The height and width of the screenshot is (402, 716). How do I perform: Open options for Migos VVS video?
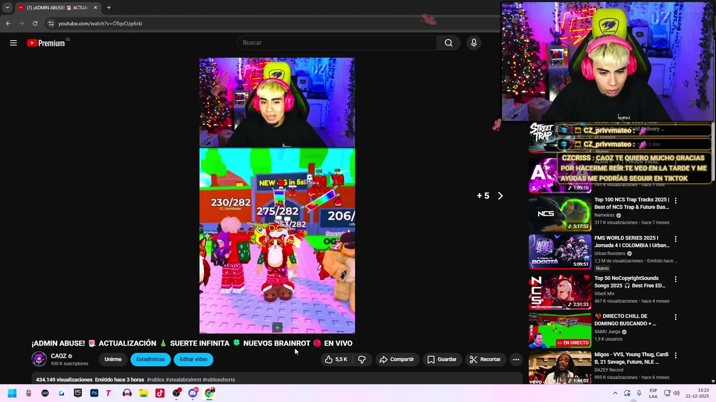(675, 355)
